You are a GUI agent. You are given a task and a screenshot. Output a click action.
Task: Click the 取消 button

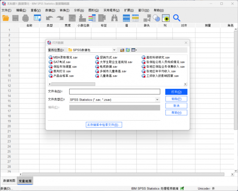tap(176, 106)
